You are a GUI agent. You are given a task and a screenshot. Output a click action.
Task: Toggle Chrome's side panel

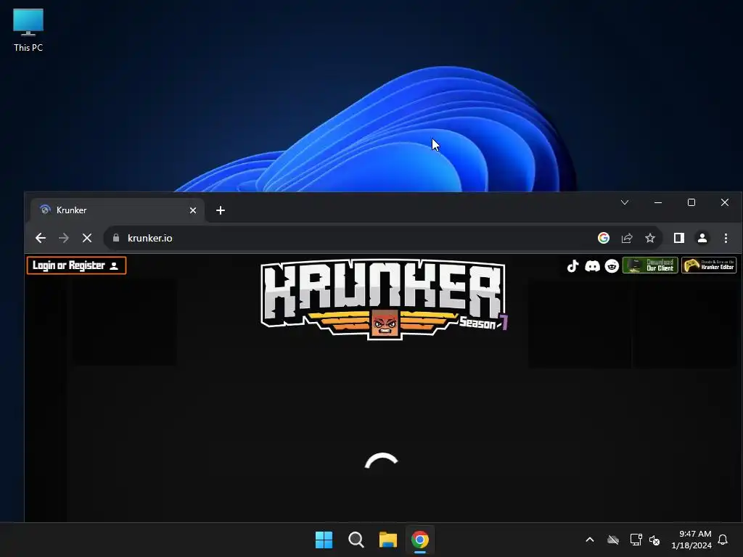pos(679,238)
